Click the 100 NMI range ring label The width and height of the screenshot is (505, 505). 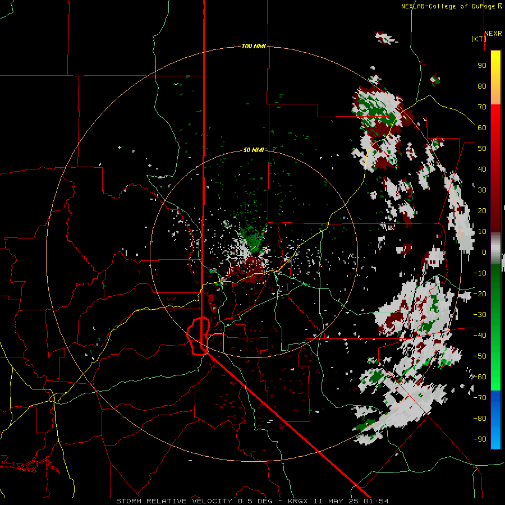point(254,46)
